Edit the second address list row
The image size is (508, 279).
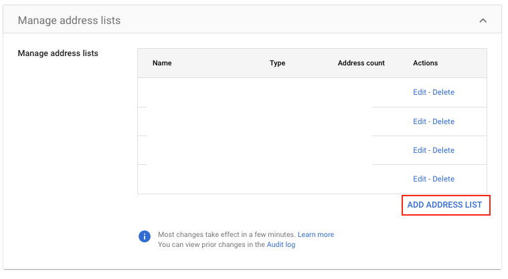click(420, 121)
